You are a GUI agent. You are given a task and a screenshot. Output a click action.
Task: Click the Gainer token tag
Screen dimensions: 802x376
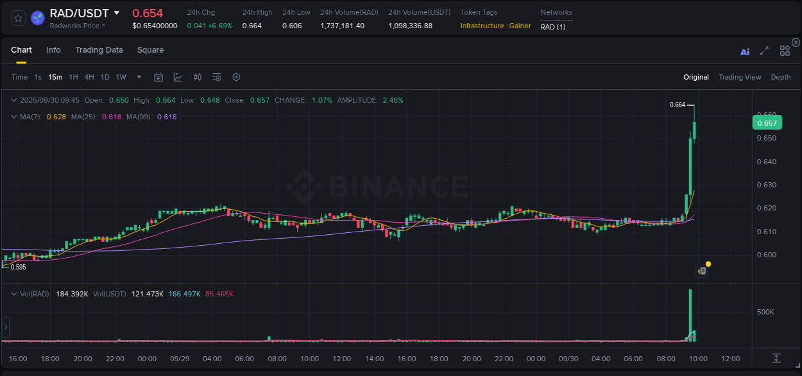[x=520, y=26]
